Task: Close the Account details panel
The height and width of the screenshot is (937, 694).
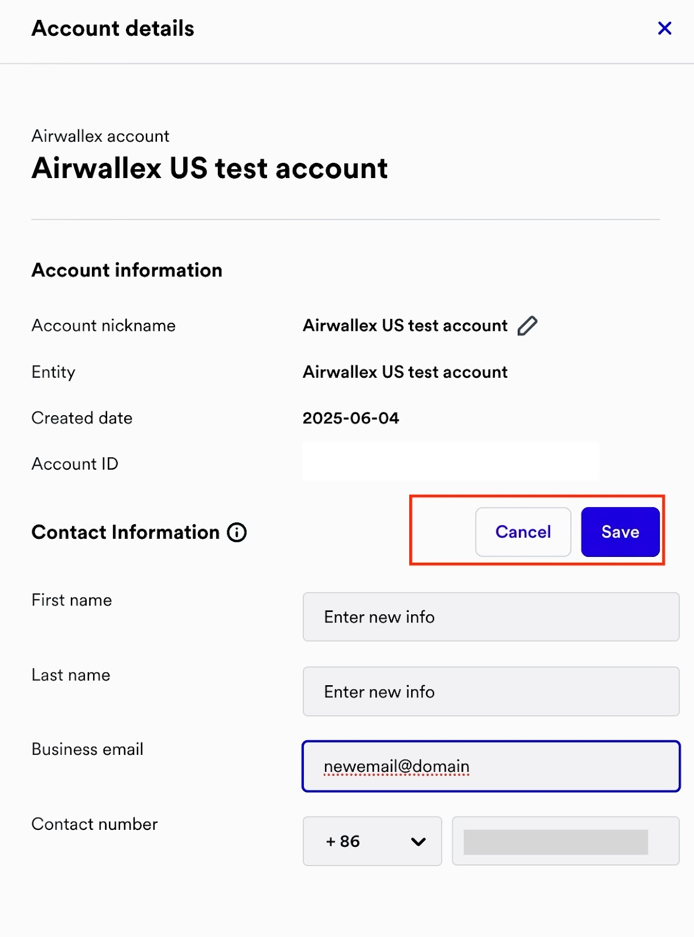Action: click(664, 28)
